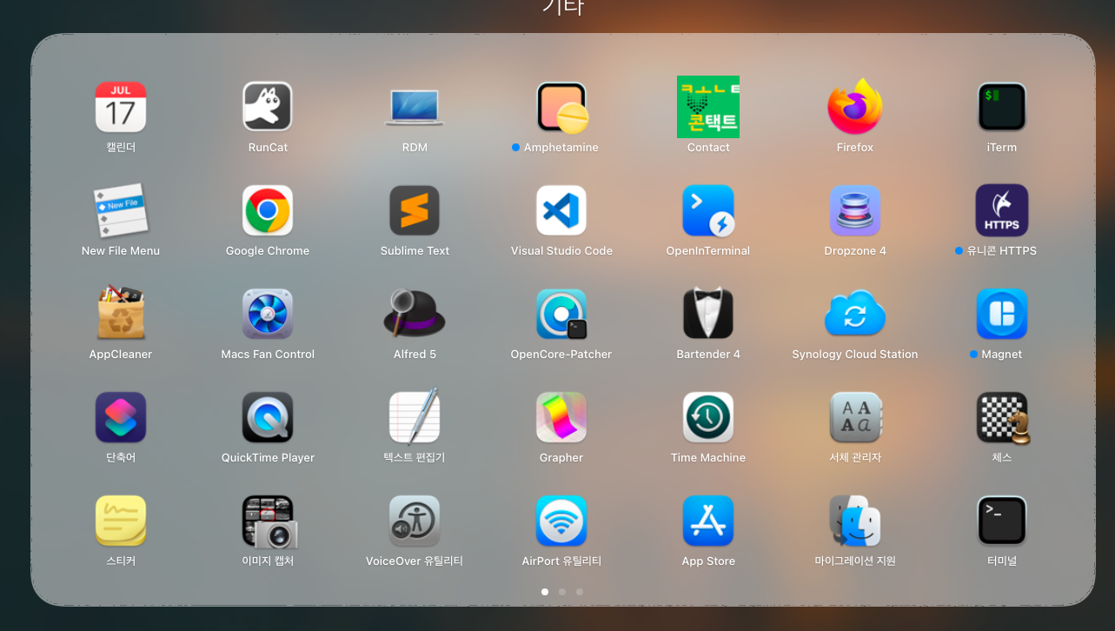Screen dimensions: 1115x631
Task: Open Time Machine
Action: pos(708,417)
